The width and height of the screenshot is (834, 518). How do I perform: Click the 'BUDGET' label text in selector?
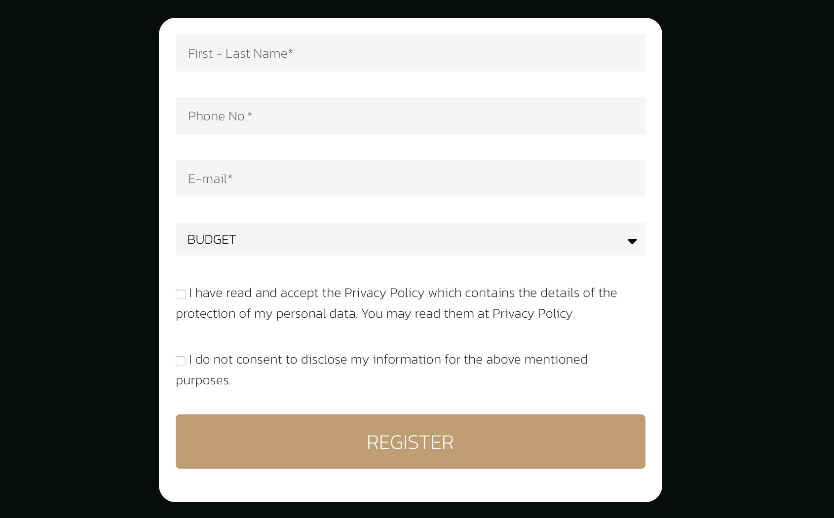[212, 239]
